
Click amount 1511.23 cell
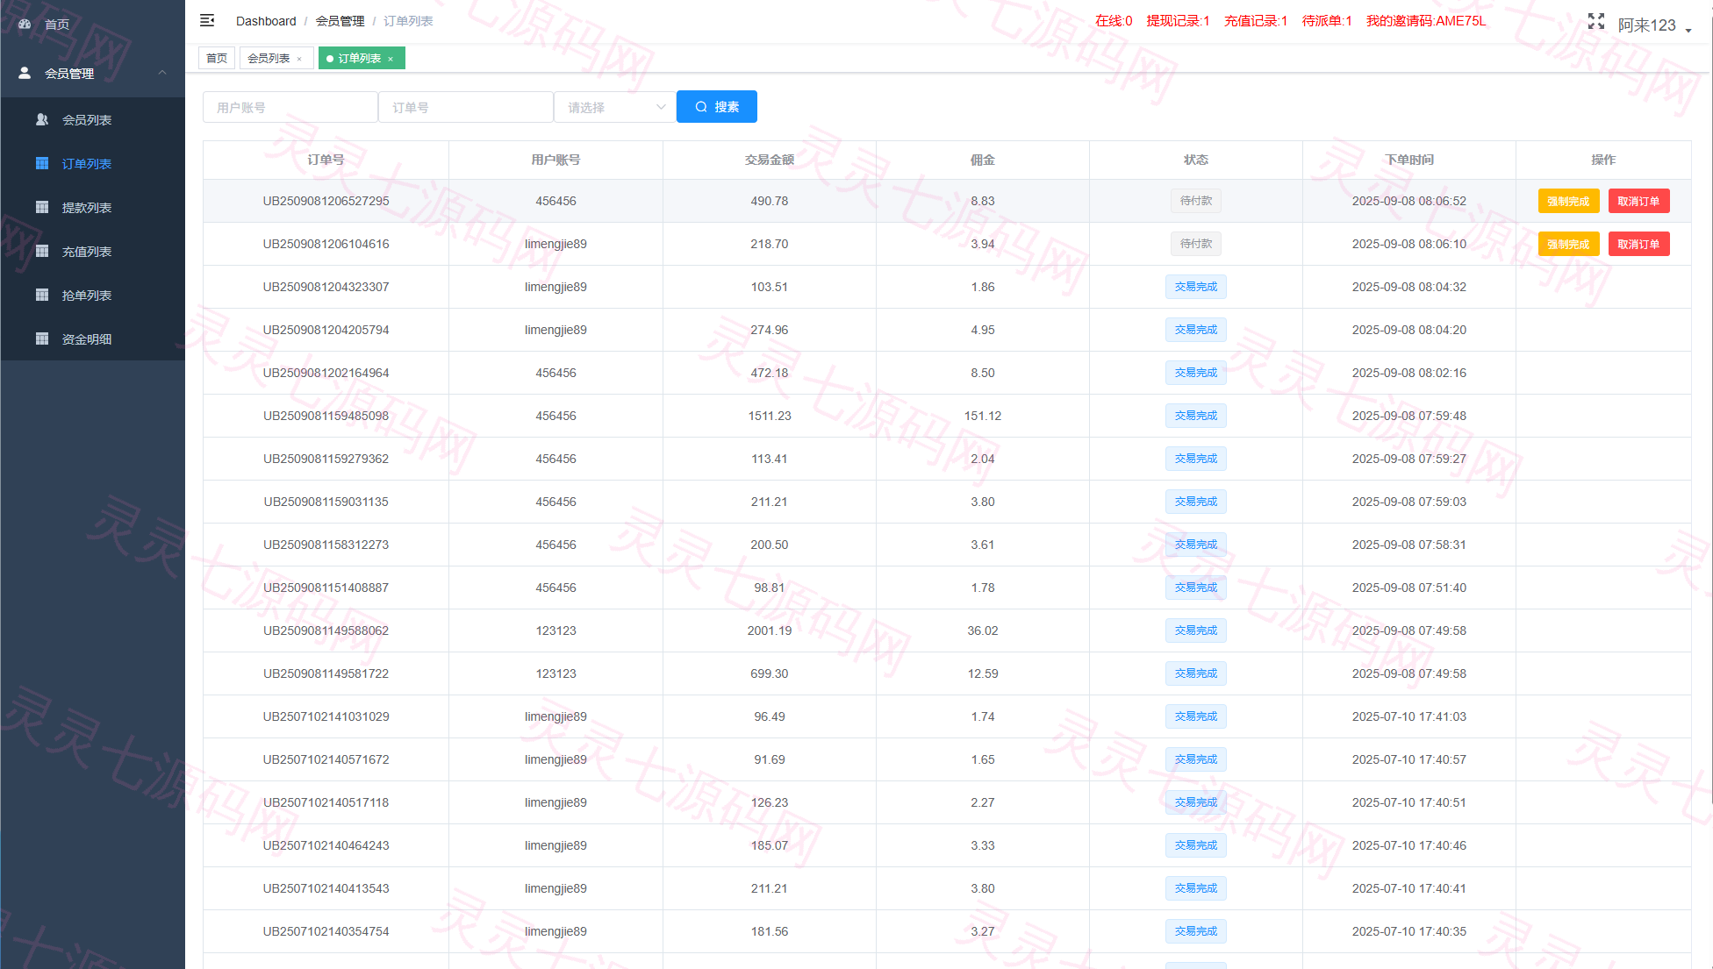coord(770,416)
